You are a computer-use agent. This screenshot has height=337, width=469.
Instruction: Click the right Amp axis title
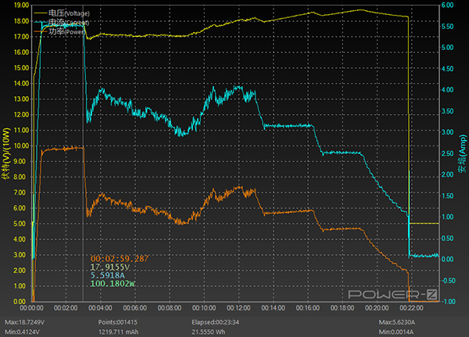click(462, 152)
